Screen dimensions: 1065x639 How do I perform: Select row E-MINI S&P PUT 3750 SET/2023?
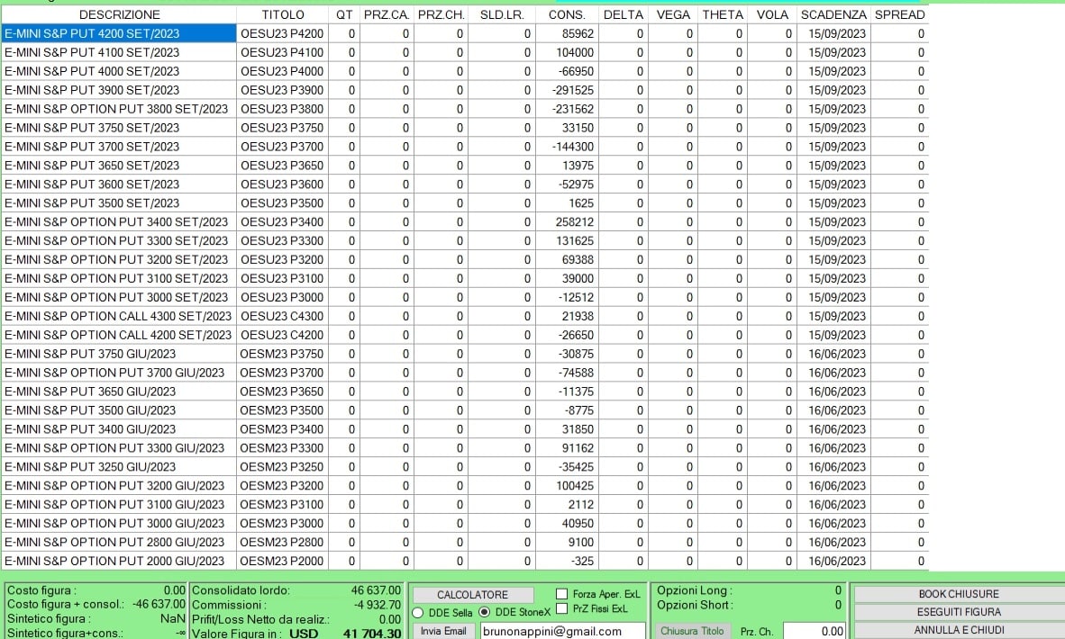click(x=465, y=128)
